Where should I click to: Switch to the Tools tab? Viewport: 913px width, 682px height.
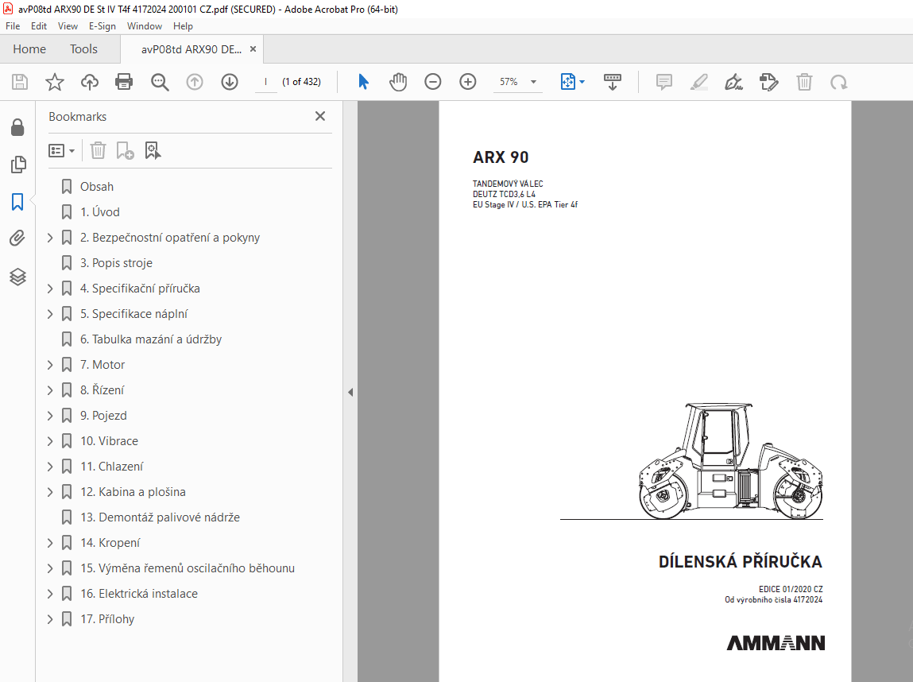click(83, 48)
